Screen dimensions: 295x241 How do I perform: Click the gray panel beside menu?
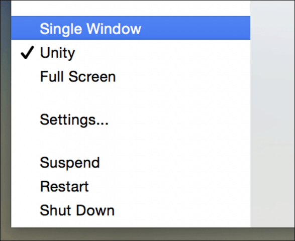pos(272,114)
